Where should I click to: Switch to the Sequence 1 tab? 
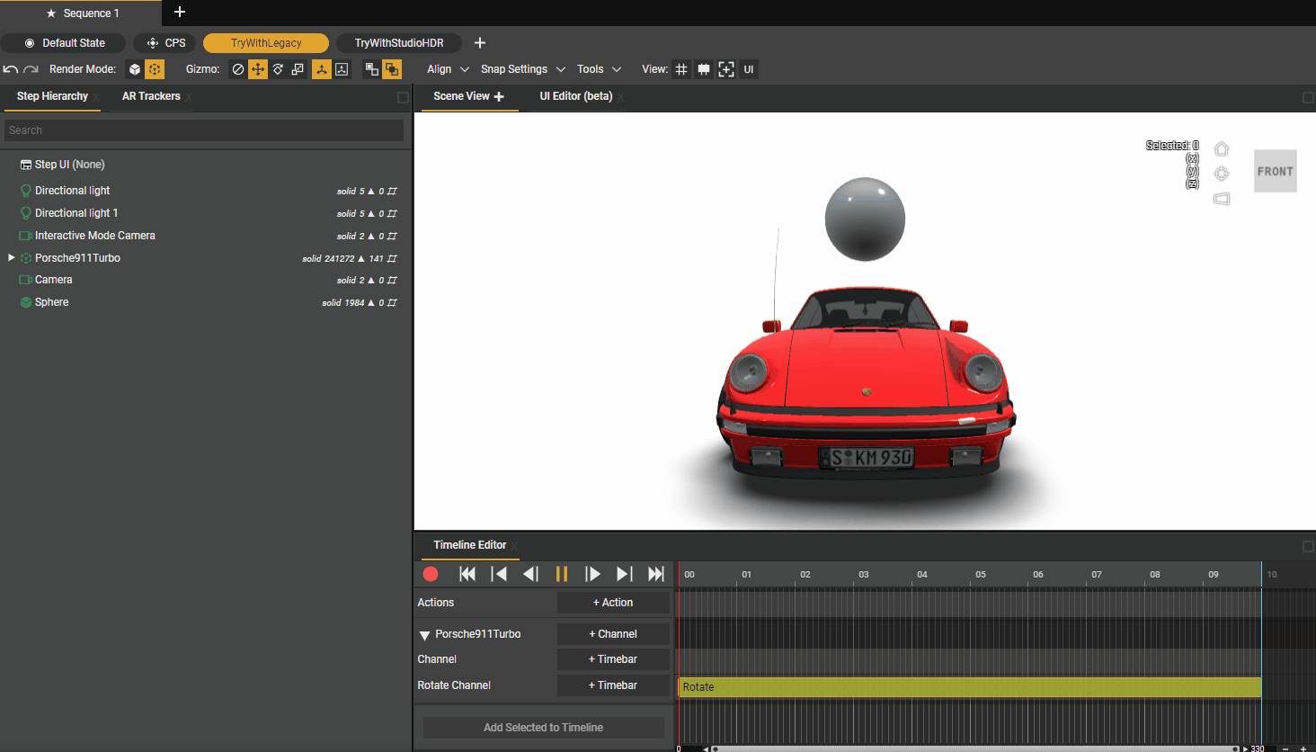(82, 13)
